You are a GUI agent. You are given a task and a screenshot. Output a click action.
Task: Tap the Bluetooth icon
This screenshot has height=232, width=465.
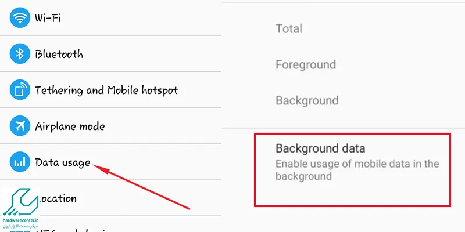click(x=20, y=54)
